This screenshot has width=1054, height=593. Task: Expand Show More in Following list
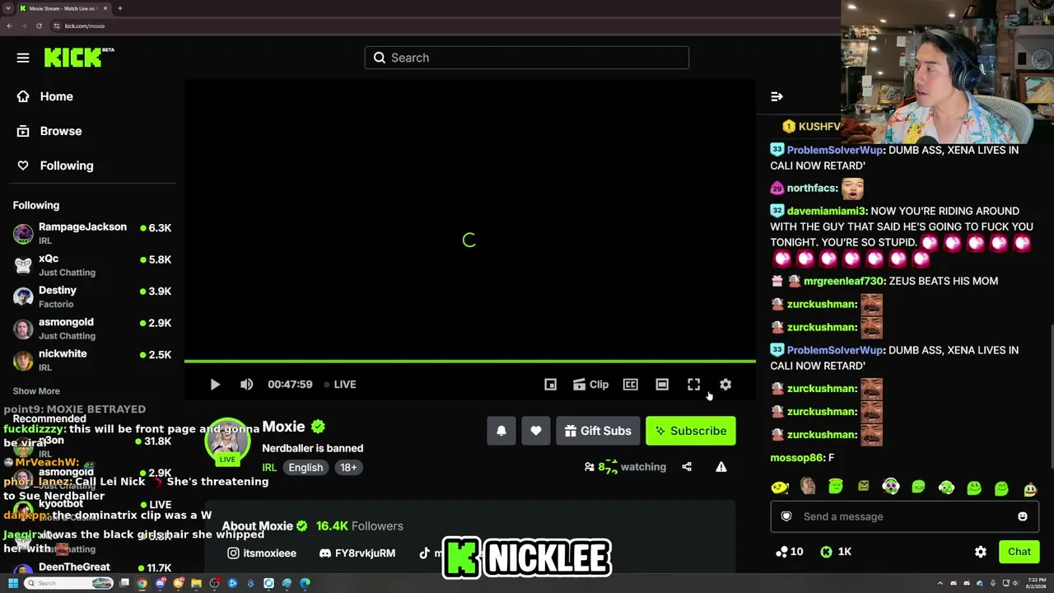(x=36, y=391)
